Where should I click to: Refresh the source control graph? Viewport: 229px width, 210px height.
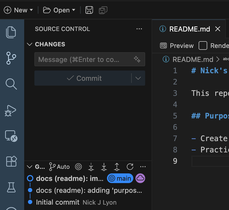click(x=130, y=167)
